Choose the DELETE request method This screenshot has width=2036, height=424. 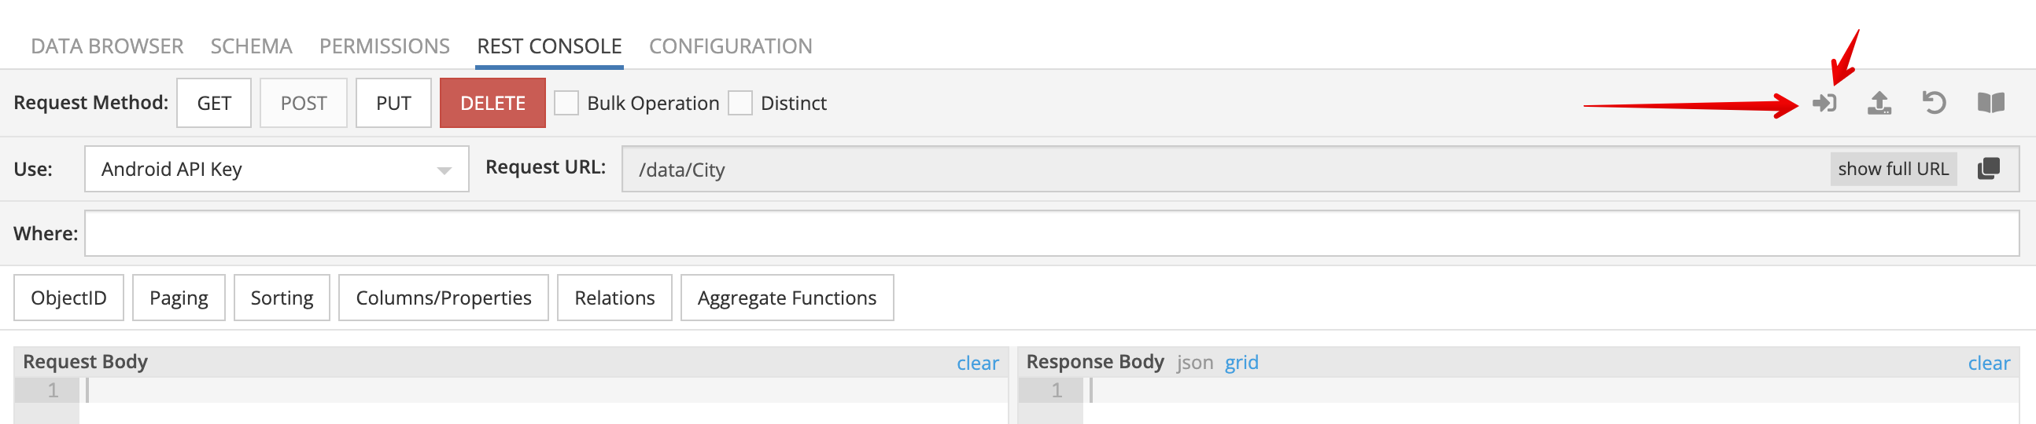click(492, 104)
